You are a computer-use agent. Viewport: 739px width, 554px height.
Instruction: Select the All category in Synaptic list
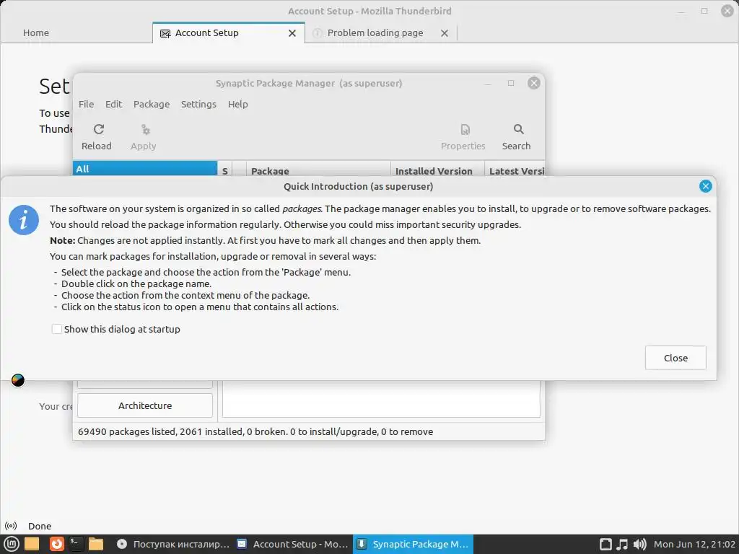(x=144, y=169)
